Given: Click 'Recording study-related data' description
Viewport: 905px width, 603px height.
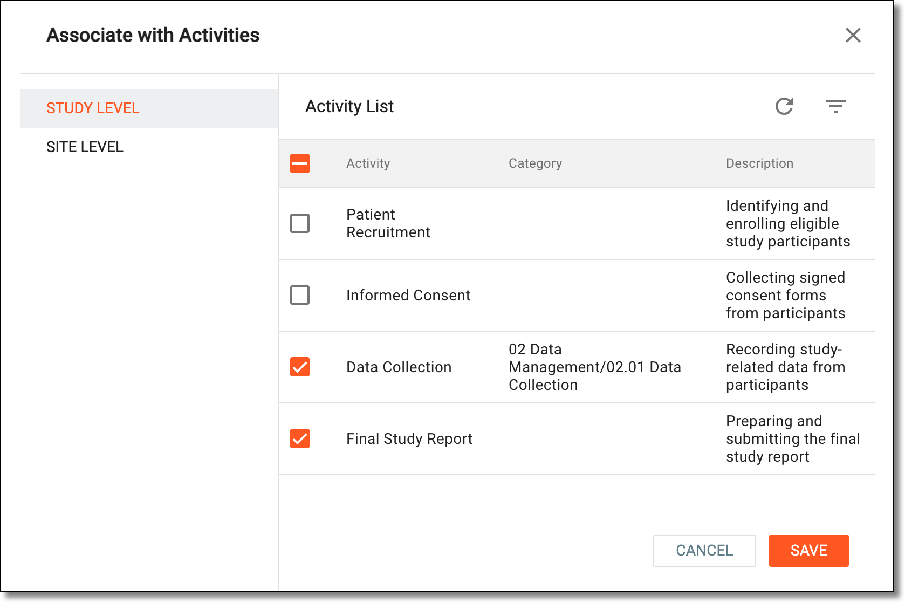Looking at the screenshot, I should click(x=786, y=367).
